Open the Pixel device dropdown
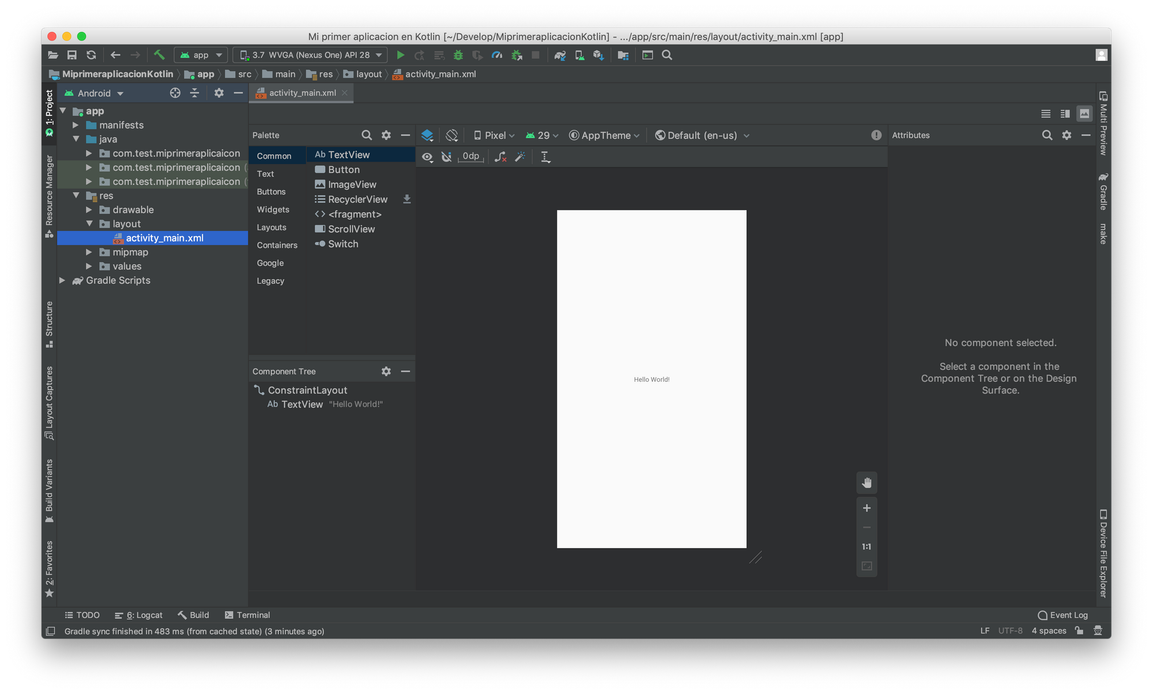 (494, 135)
